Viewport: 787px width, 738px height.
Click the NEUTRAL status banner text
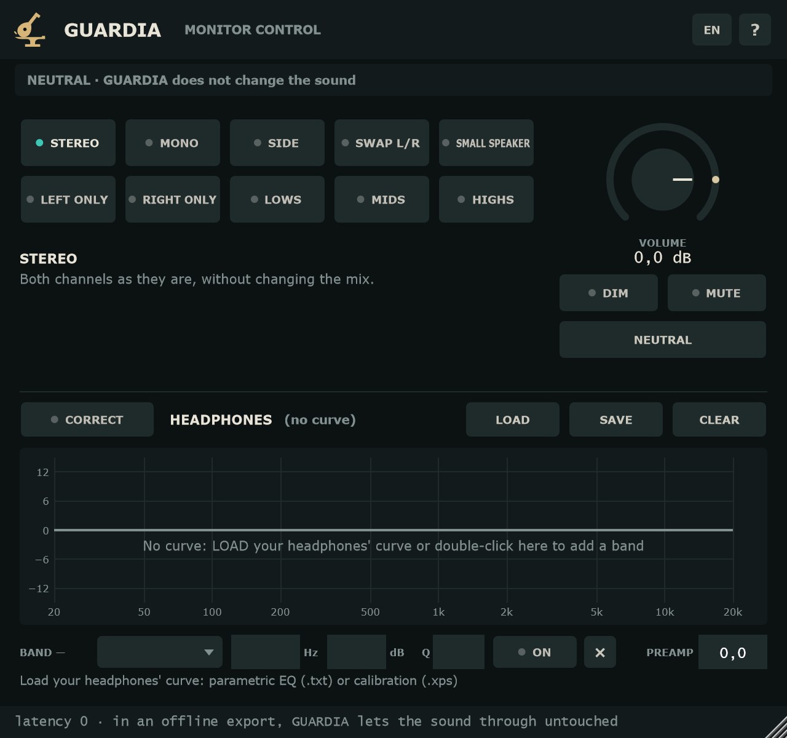click(x=191, y=80)
